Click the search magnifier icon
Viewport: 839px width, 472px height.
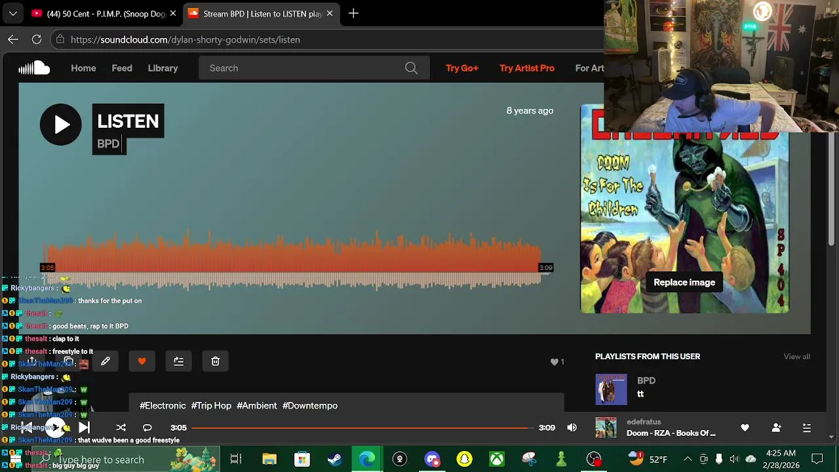coord(411,68)
